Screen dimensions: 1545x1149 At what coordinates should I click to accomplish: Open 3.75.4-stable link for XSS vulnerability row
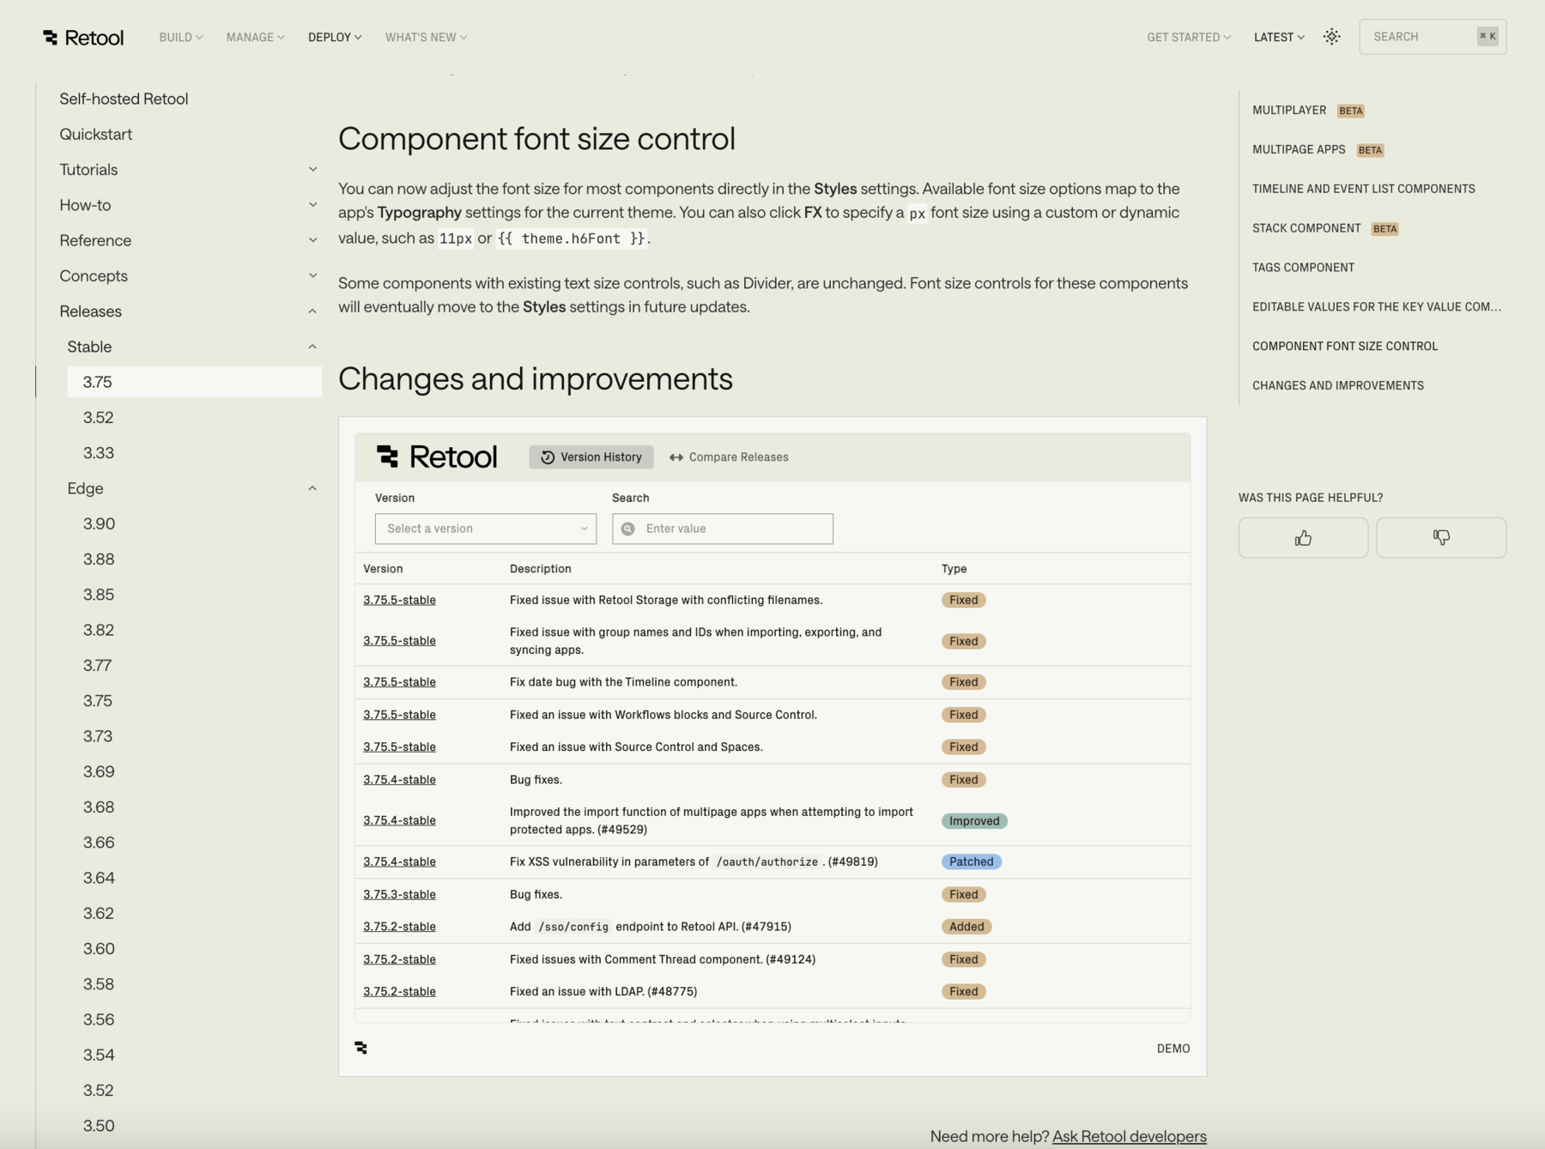pos(399,862)
